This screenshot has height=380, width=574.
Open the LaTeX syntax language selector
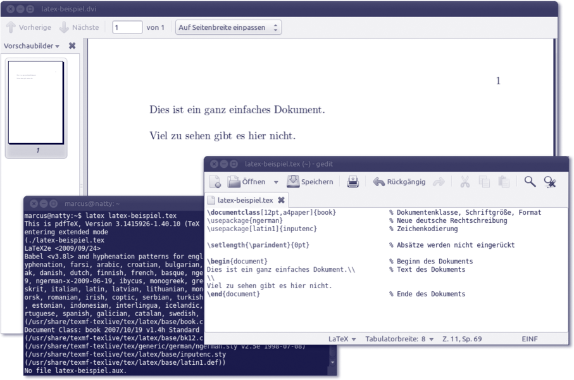click(x=342, y=339)
